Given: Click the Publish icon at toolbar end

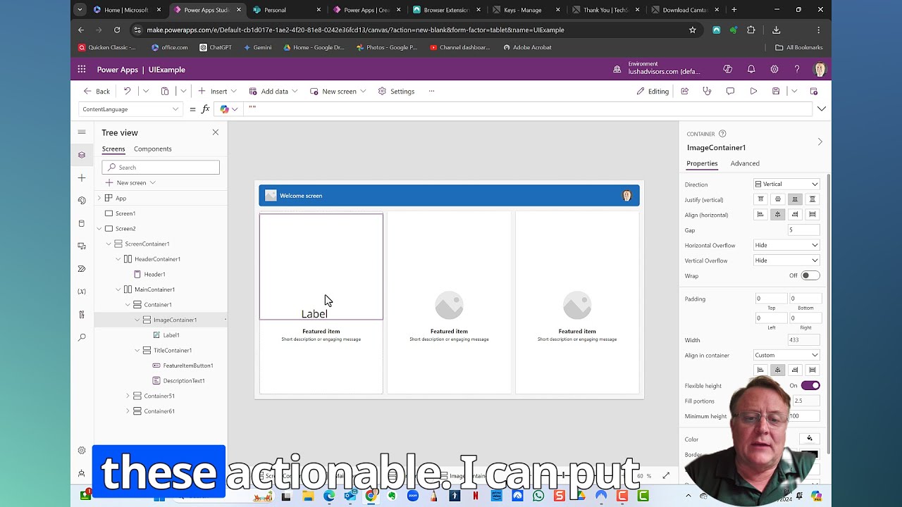Looking at the screenshot, I should click(x=813, y=91).
